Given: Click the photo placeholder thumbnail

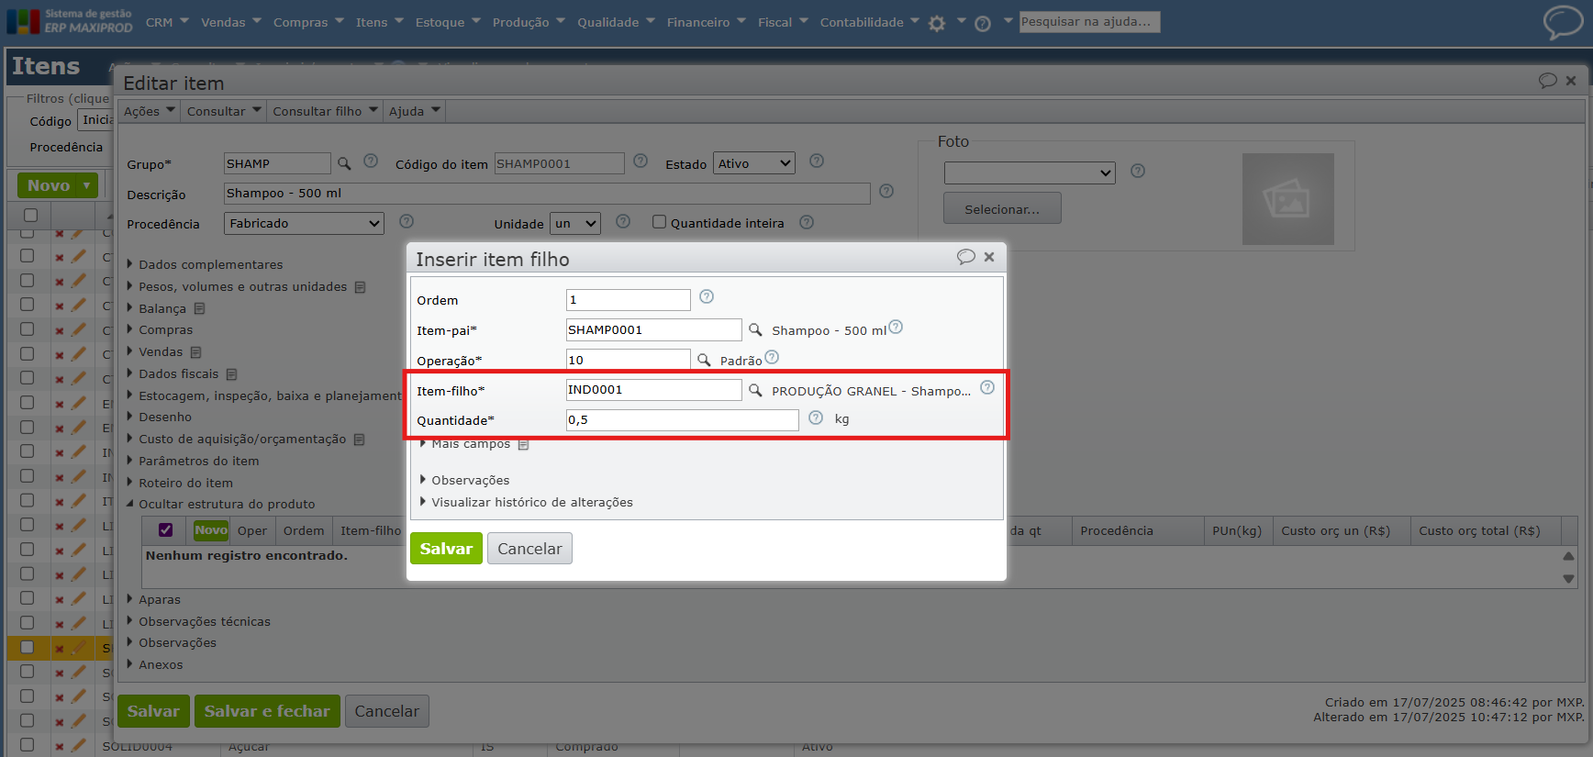Looking at the screenshot, I should [x=1287, y=198].
